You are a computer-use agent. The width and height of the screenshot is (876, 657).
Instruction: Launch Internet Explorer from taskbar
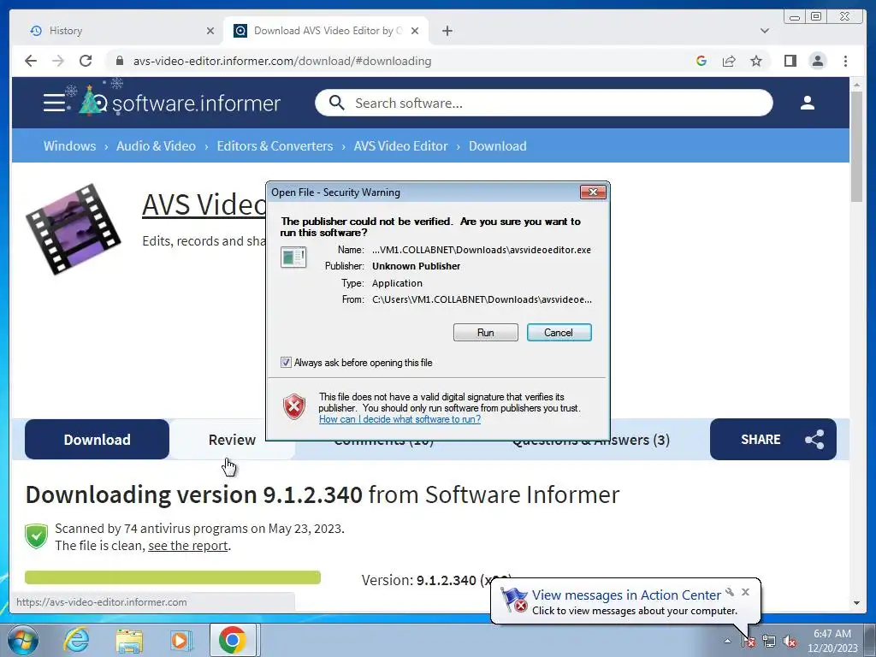click(x=76, y=640)
